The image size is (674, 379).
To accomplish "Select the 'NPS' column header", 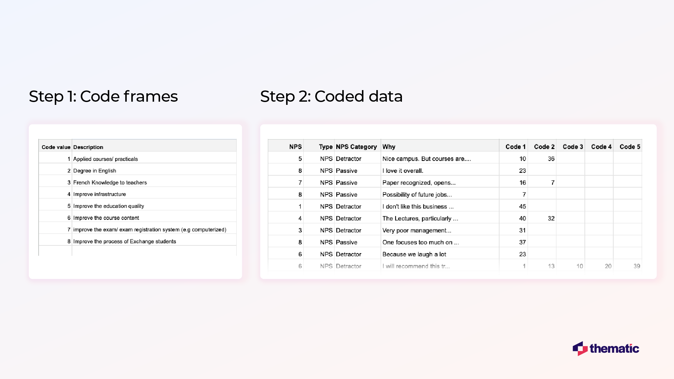I will click(x=295, y=147).
